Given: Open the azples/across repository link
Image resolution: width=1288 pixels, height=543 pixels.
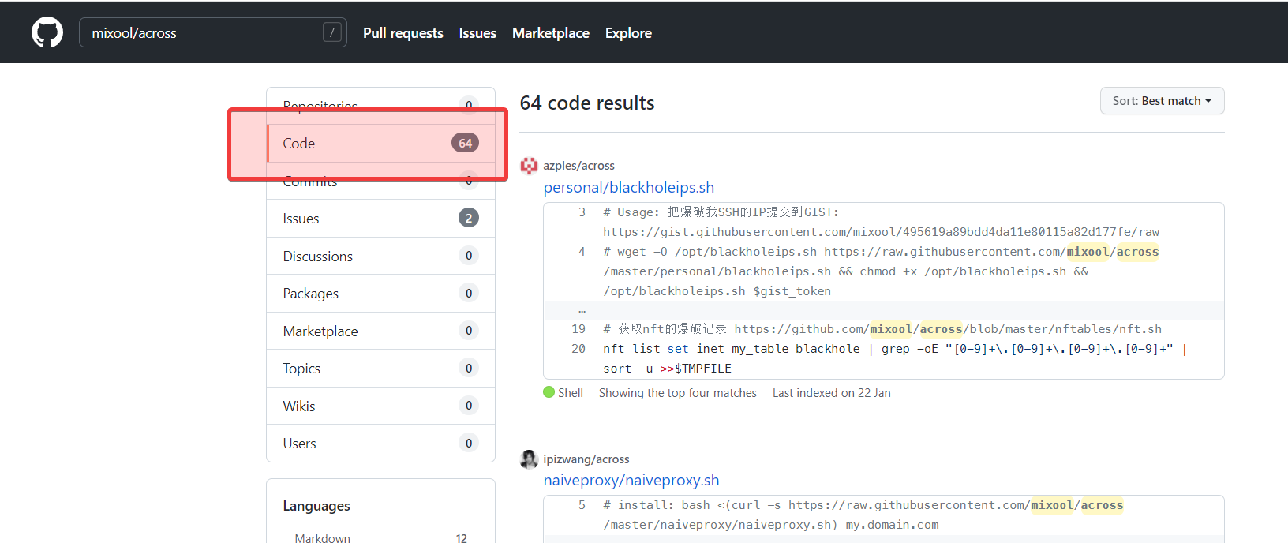Looking at the screenshot, I should (578, 166).
